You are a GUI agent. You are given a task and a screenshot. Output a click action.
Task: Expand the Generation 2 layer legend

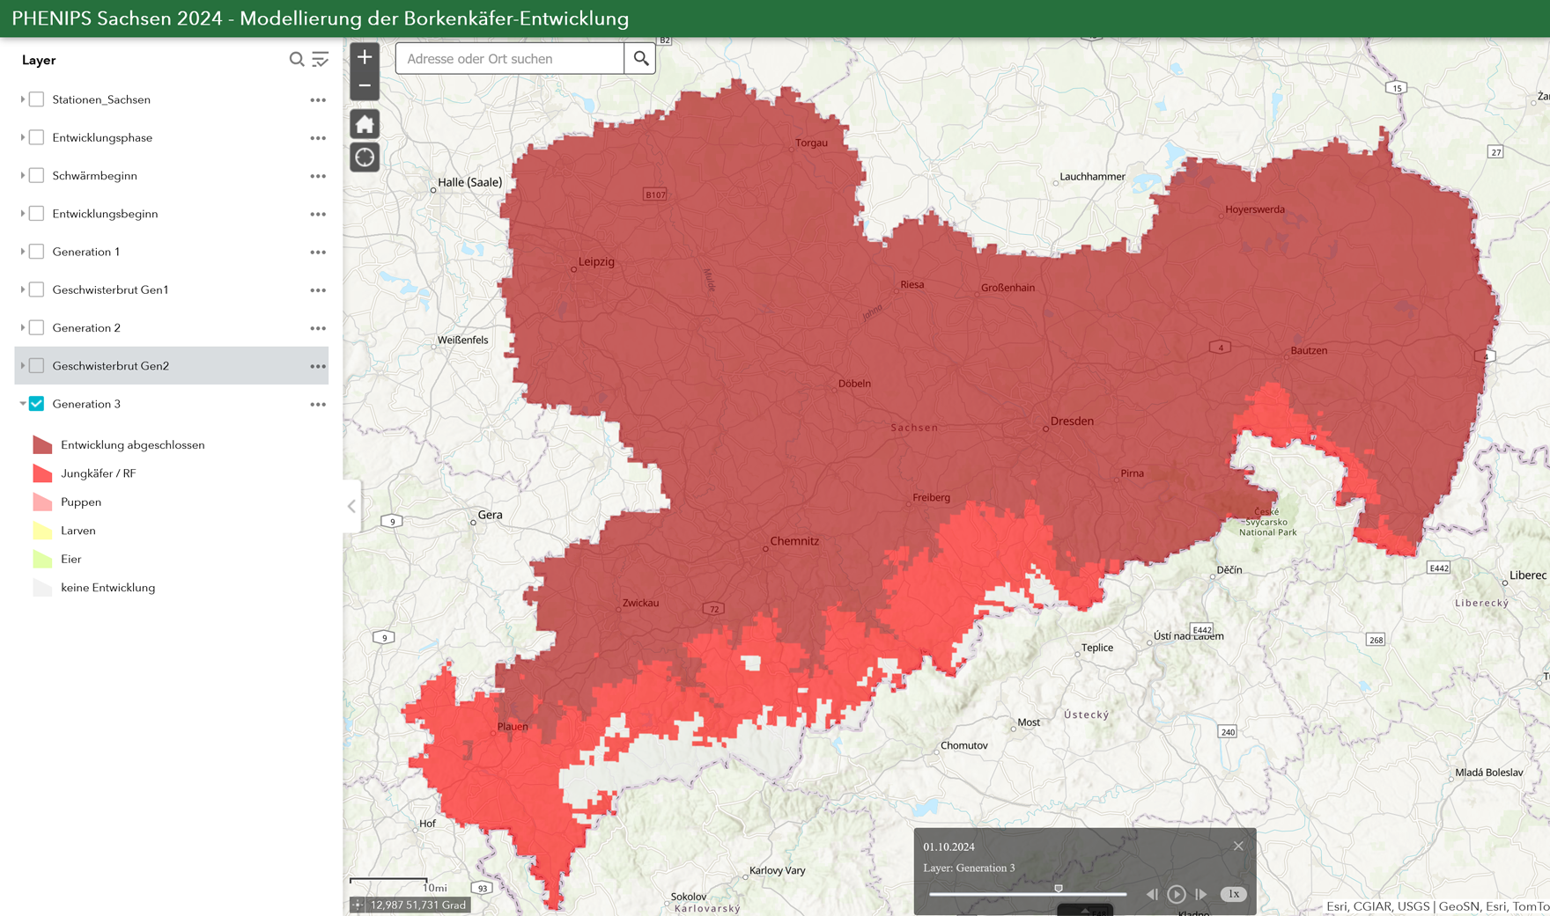[22, 327]
